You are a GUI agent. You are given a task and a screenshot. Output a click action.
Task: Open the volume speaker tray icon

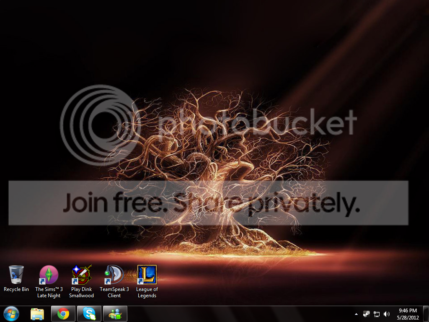(386, 314)
